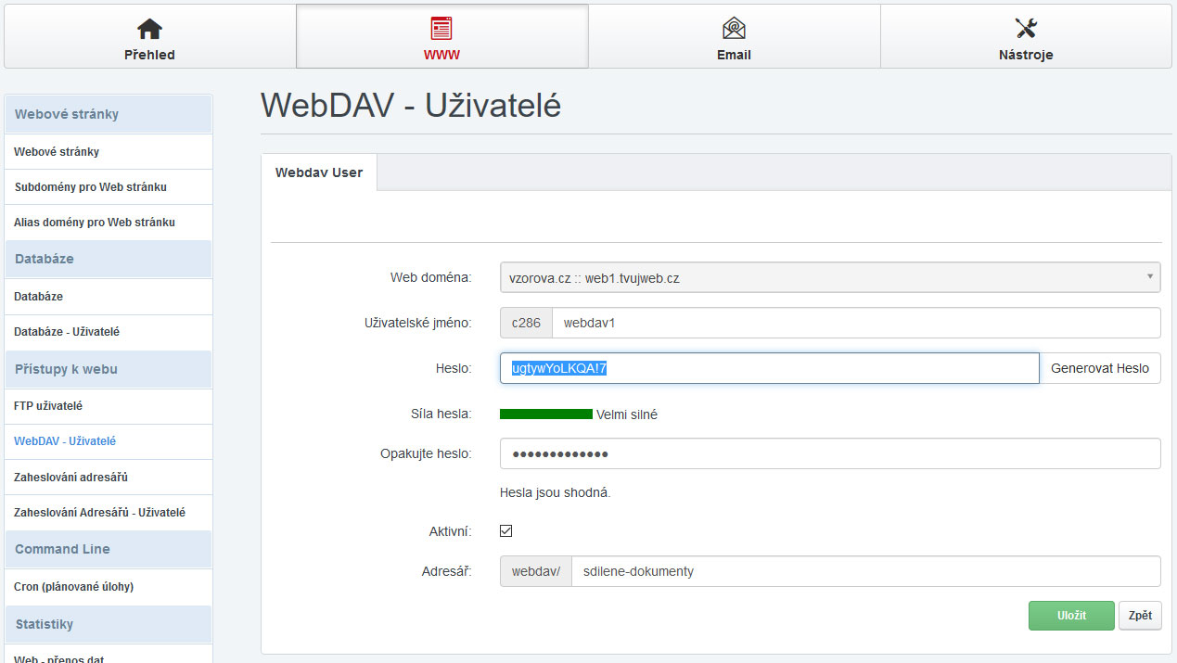Screen dimensions: 1177x663
Task: Click the Opakujte heslo field
Action: 829,454
